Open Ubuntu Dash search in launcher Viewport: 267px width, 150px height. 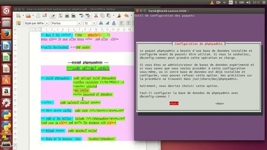pyautogui.click(x=6, y=11)
